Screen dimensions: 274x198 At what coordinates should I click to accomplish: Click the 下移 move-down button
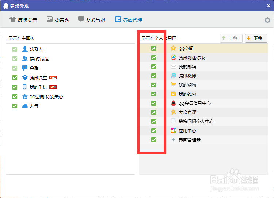pos(256,38)
